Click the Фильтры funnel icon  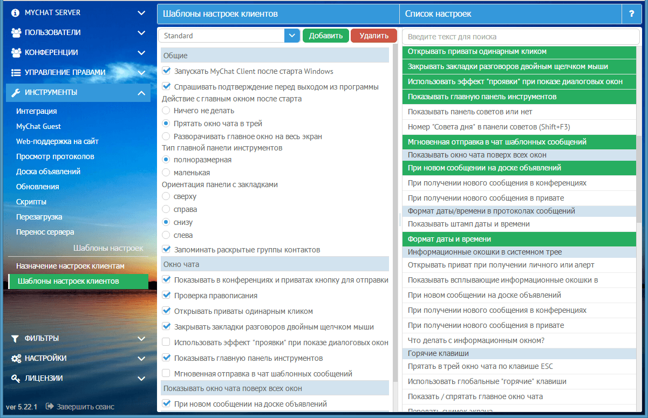click(16, 338)
